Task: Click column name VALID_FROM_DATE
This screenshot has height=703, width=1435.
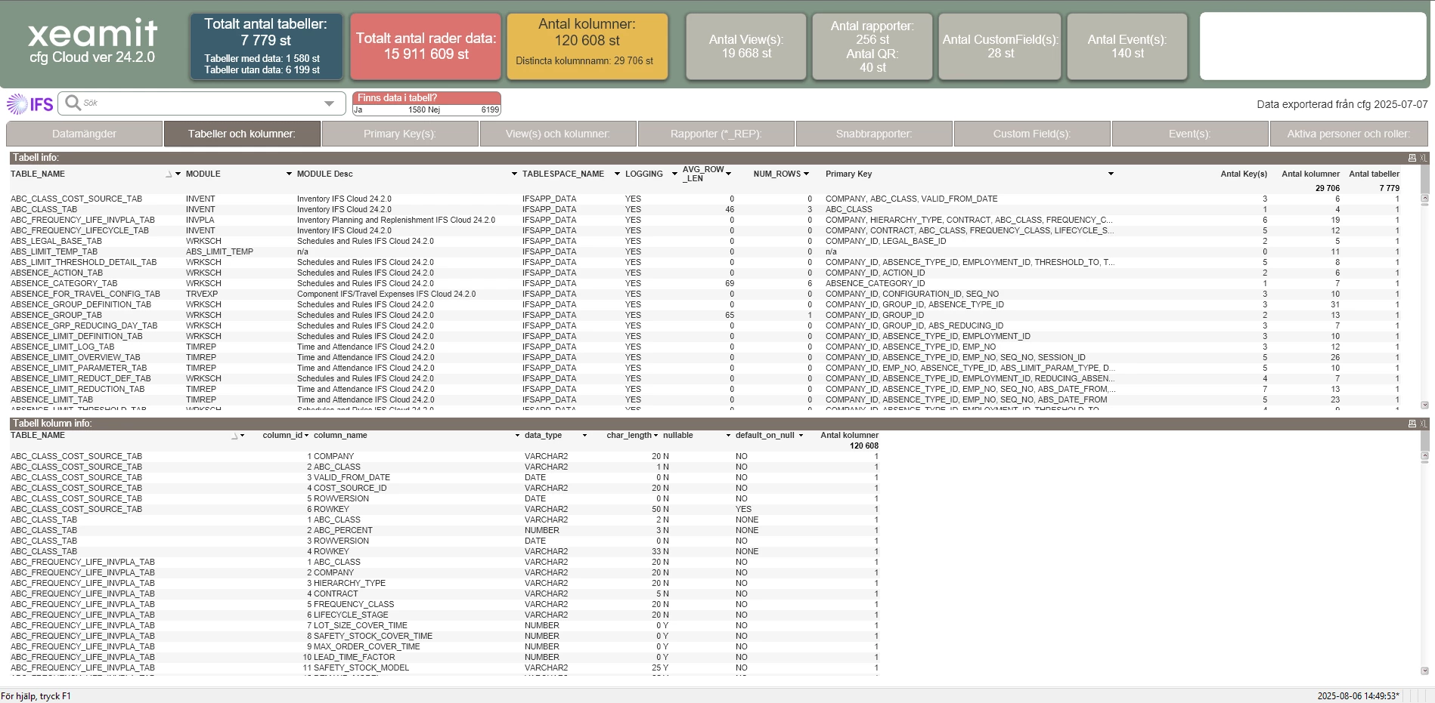Action: [x=352, y=477]
